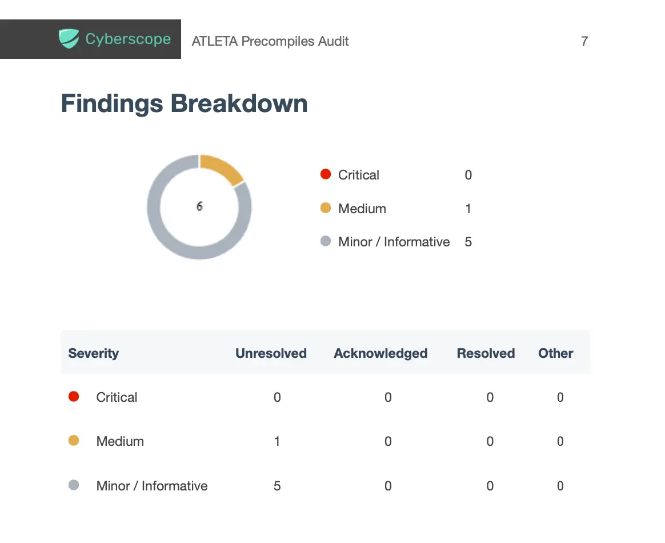665x543 pixels.
Task: Click Acknowledged value 0 in Critical row
Action: [388, 397]
